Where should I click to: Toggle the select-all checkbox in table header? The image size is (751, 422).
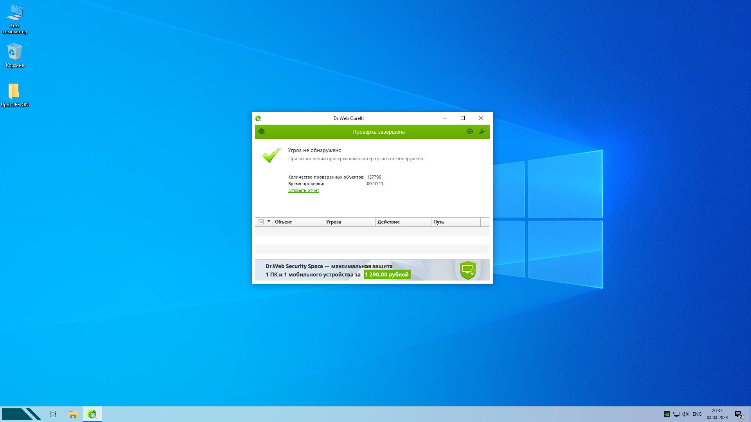tap(261, 222)
